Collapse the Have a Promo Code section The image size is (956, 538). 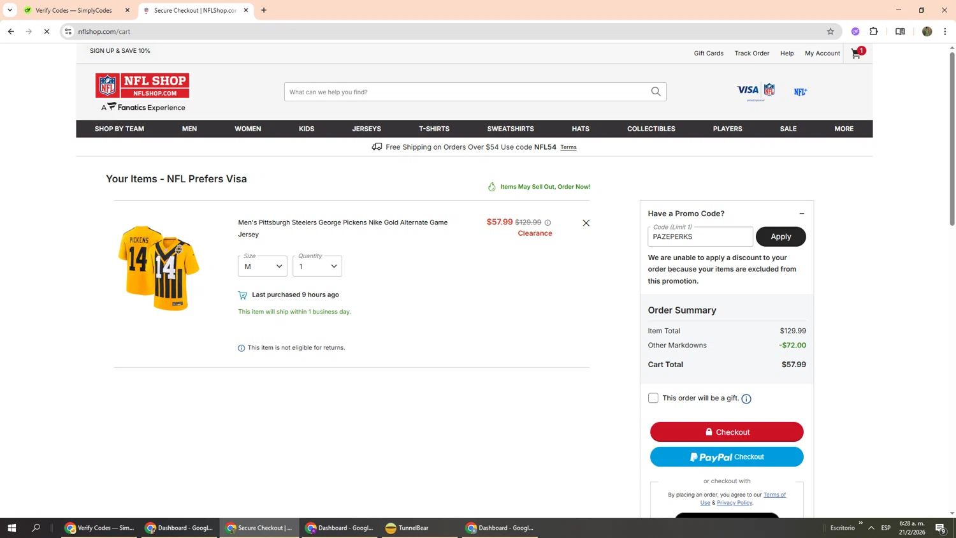[802, 214]
